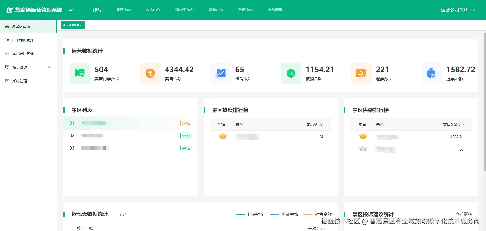This screenshot has width=486, height=231.
Task: Select scenic area row 01 in 景区列表
Action: pyautogui.click(x=130, y=123)
